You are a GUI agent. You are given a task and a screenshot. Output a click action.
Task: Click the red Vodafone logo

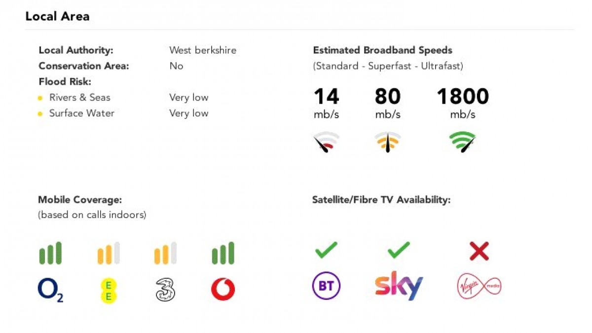[223, 290]
